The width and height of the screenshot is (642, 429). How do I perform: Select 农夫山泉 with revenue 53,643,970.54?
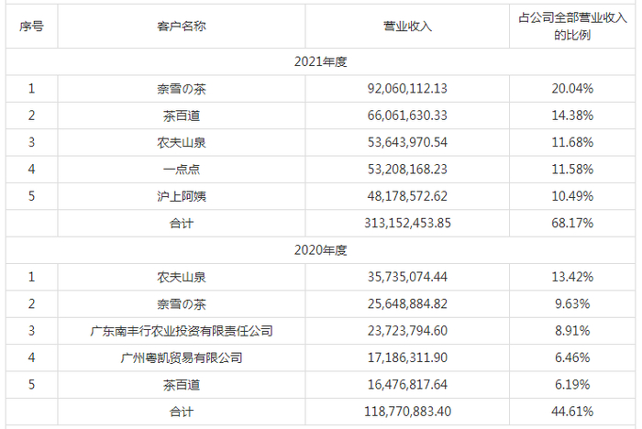[x=182, y=142]
